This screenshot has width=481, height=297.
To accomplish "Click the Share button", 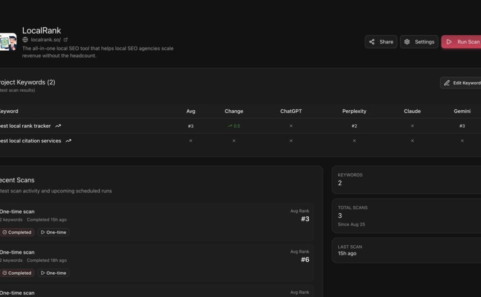I will click(x=381, y=42).
